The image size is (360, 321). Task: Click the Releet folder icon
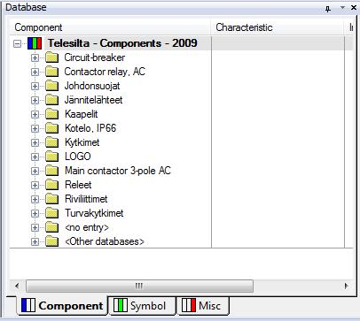click(52, 185)
